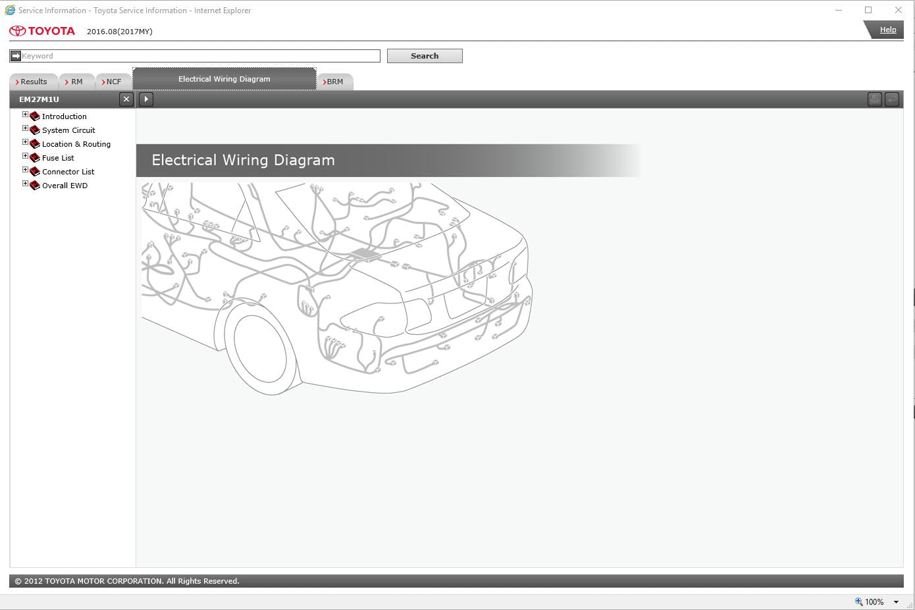Screen dimensions: 915x610
Task: Click the Introduction red book icon
Action: point(35,116)
